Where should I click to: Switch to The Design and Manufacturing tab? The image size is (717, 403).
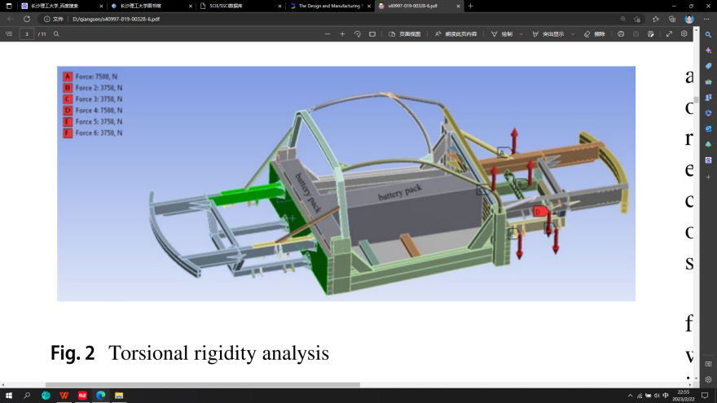click(330, 6)
